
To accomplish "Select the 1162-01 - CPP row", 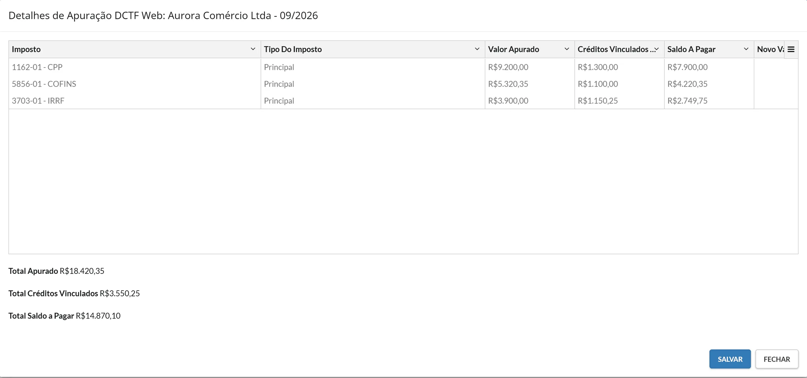I will coord(403,67).
